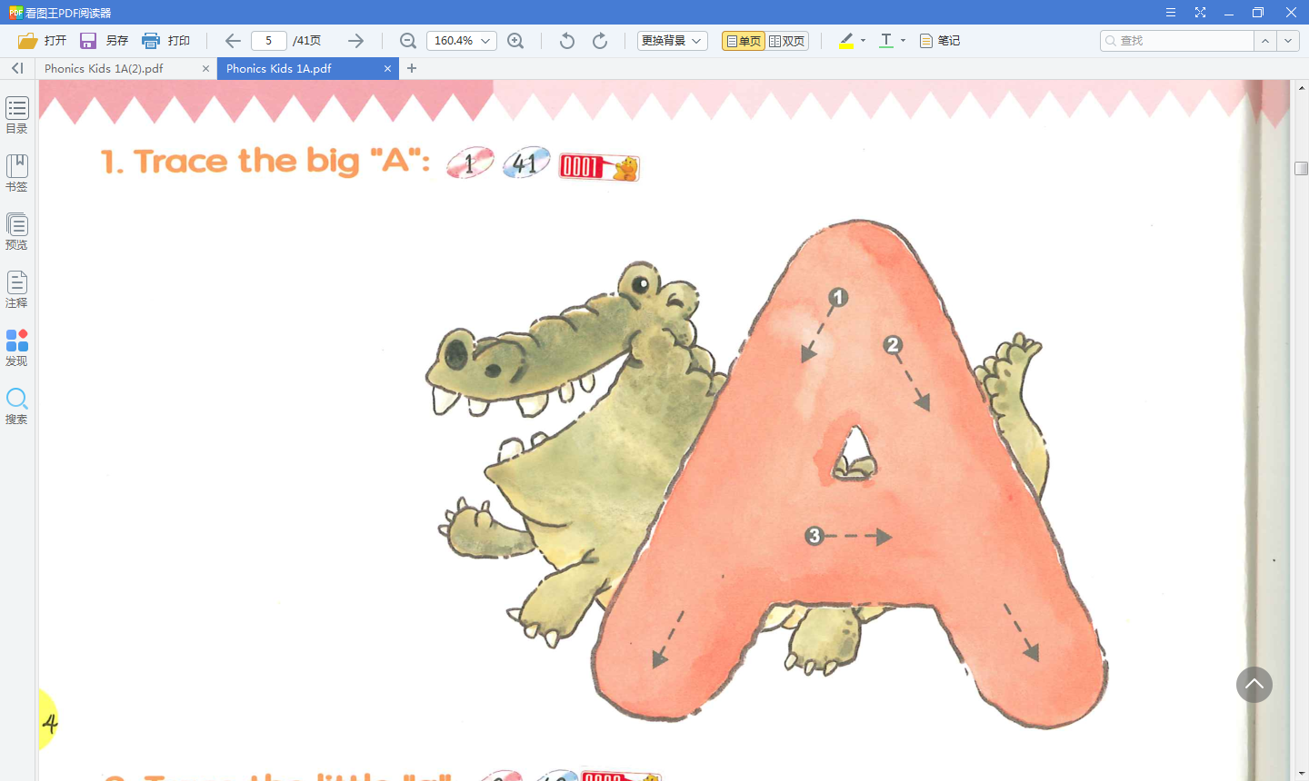
Task: Switch to Phonics Kids 1A(2).pdf tab
Action: [x=105, y=68]
